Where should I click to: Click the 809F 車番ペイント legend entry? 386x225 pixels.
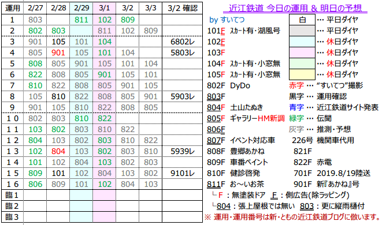tap(237, 162)
